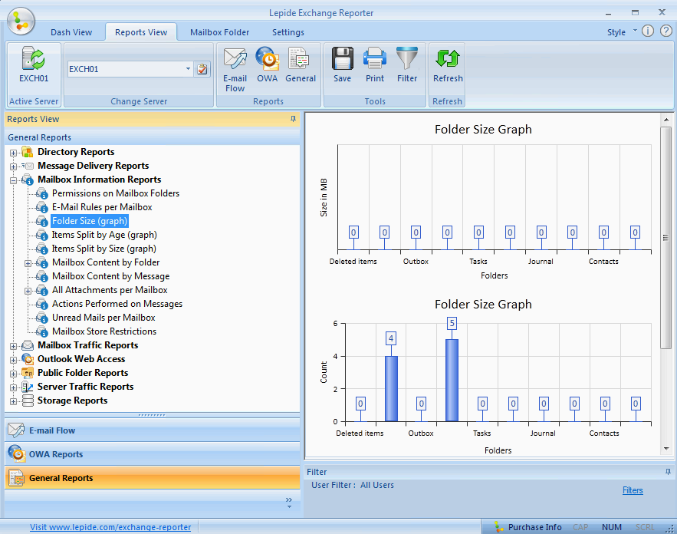This screenshot has width=677, height=534.
Task: Click the Outlook Web Access icon
Action: coord(28,359)
